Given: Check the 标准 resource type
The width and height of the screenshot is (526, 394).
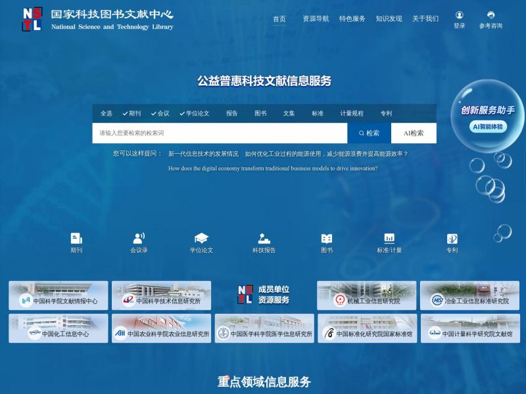Looking at the screenshot, I should point(318,113).
